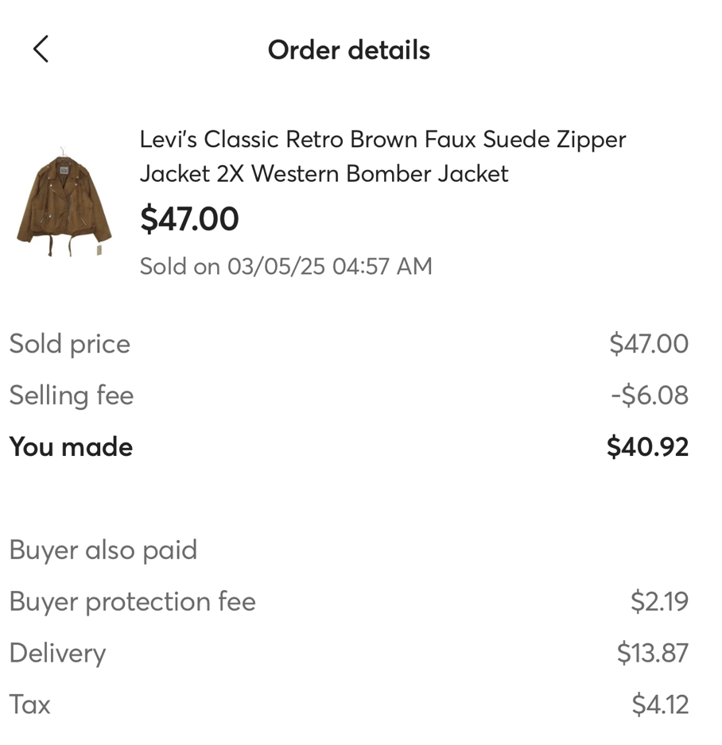Open the Selling fee breakdown
The image size is (722, 745).
click(x=71, y=395)
